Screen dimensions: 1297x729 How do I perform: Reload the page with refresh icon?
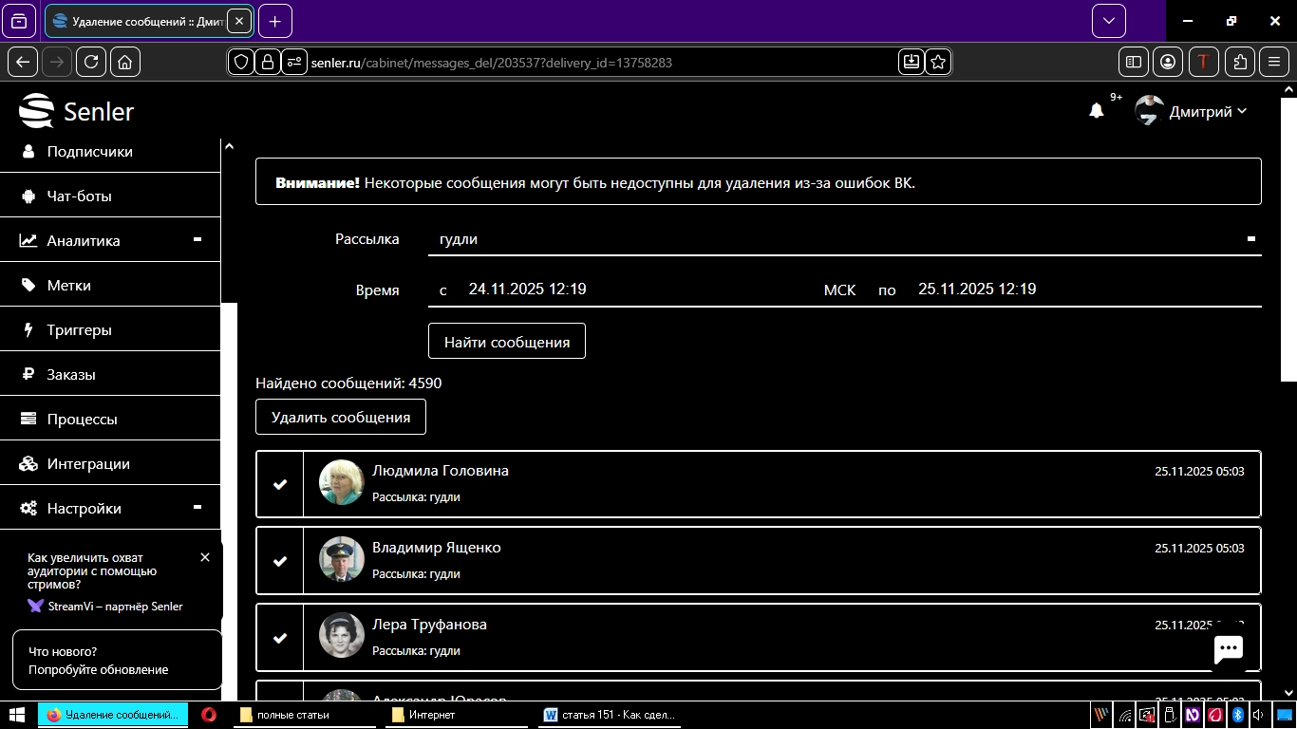point(91,62)
